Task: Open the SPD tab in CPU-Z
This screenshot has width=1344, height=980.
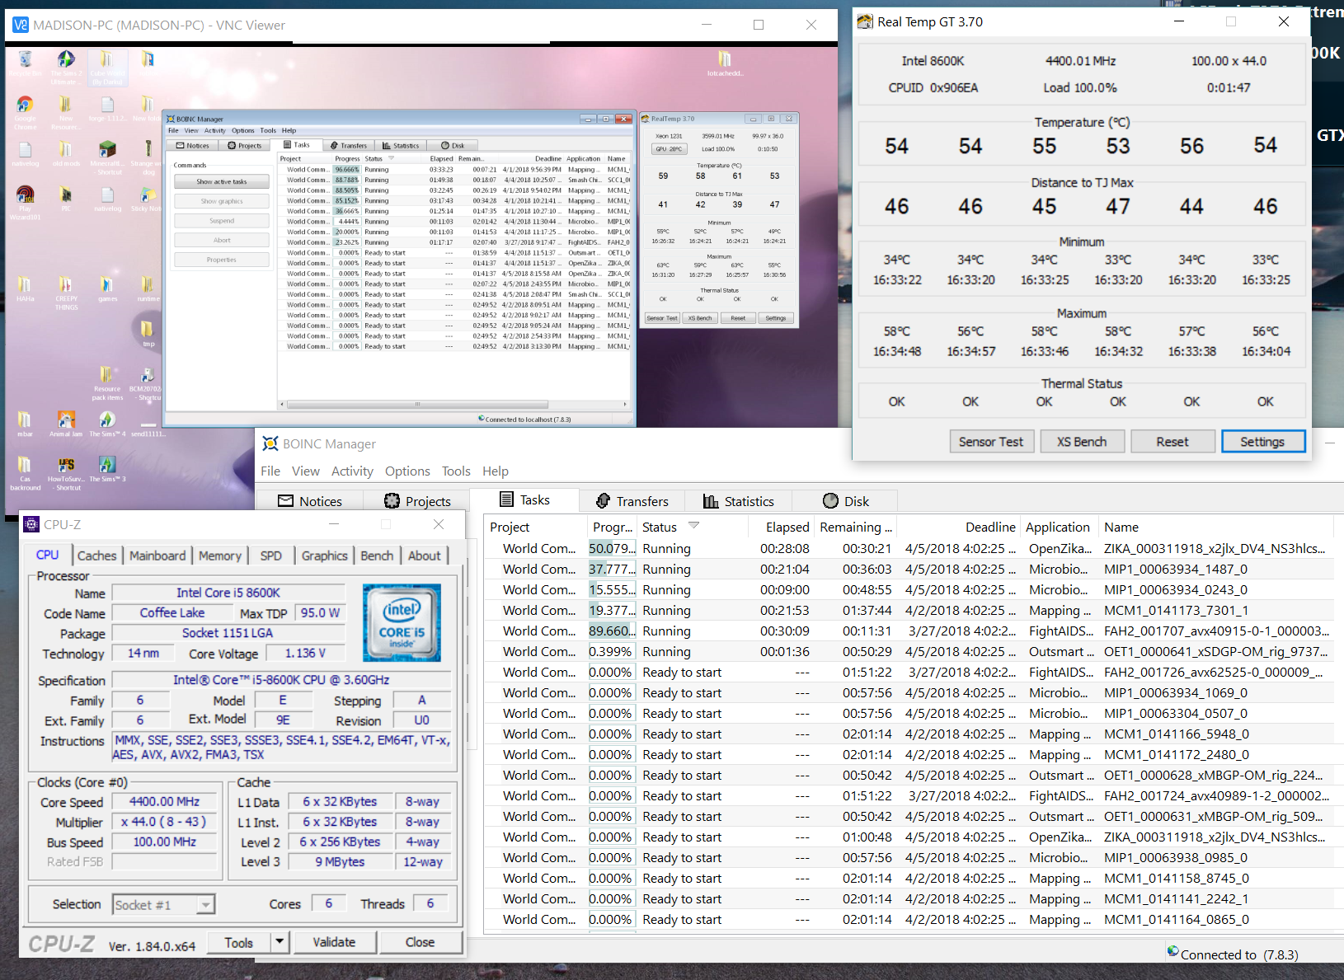Action: coord(271,556)
